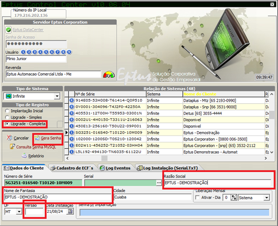Switch to Log Instalação (Serial.TxT) tab
The image size is (278, 226).
(168, 168)
